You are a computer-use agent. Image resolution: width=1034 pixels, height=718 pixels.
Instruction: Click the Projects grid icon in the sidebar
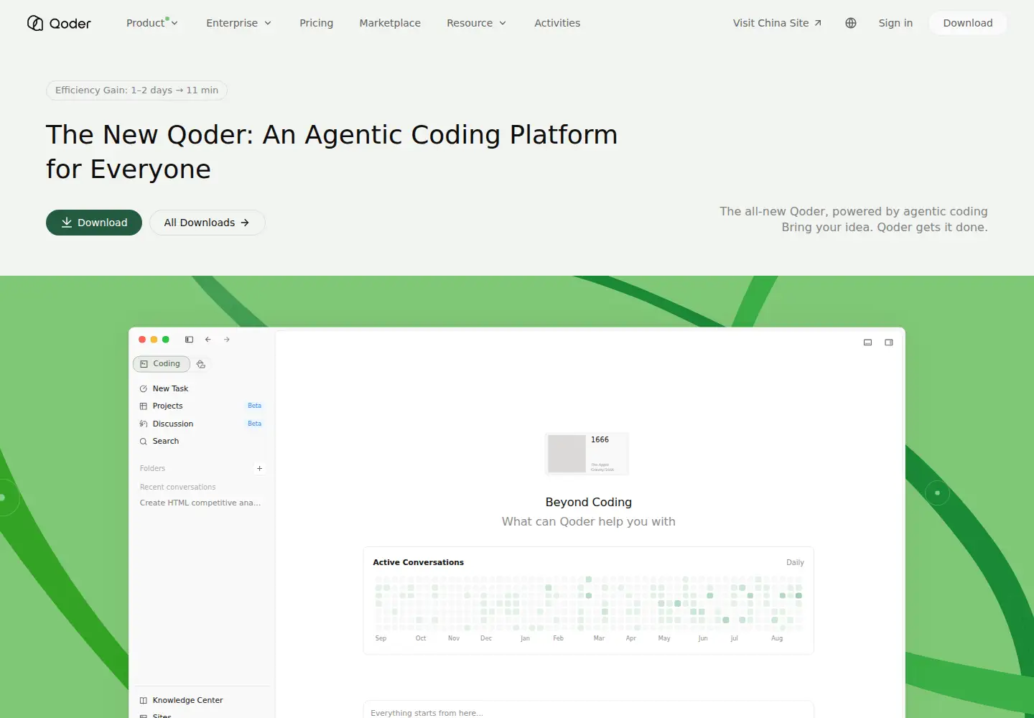[144, 406]
